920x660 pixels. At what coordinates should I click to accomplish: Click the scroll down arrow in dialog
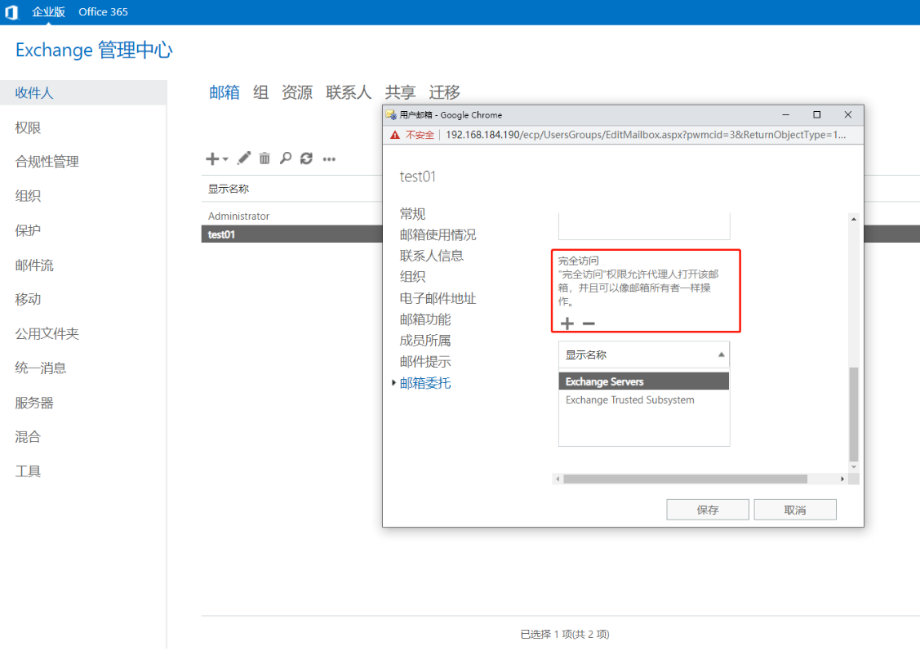coord(854,467)
